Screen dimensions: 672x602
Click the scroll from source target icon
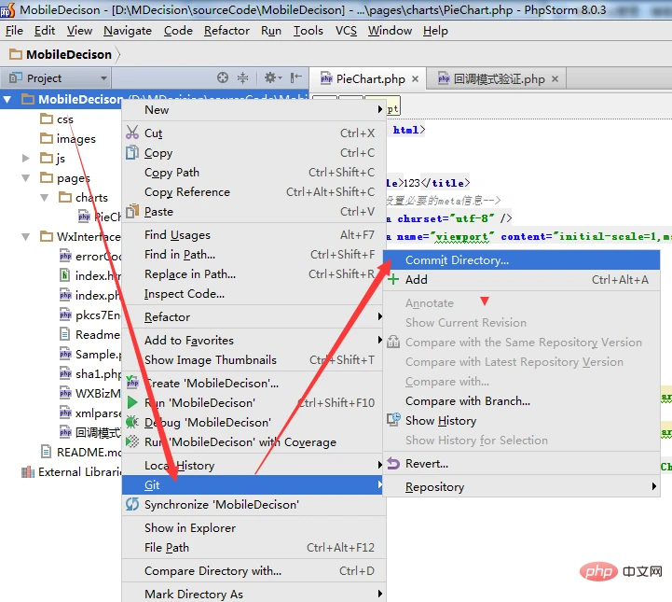click(x=223, y=78)
